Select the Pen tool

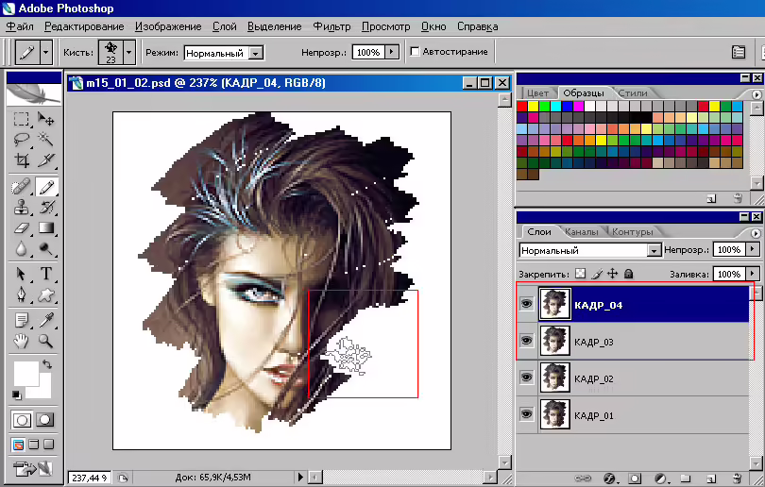(21, 294)
